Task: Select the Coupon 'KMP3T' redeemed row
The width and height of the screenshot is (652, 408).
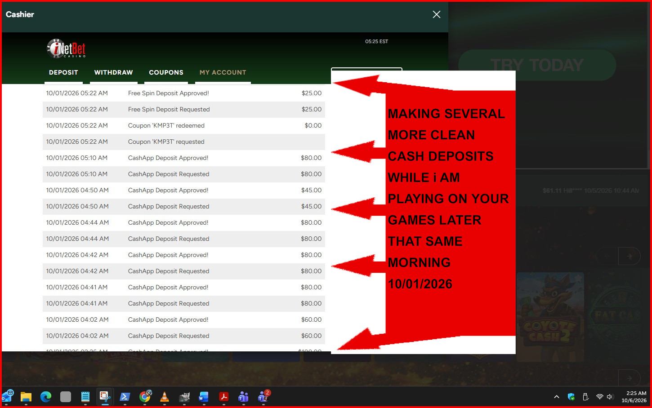Action: (x=184, y=125)
